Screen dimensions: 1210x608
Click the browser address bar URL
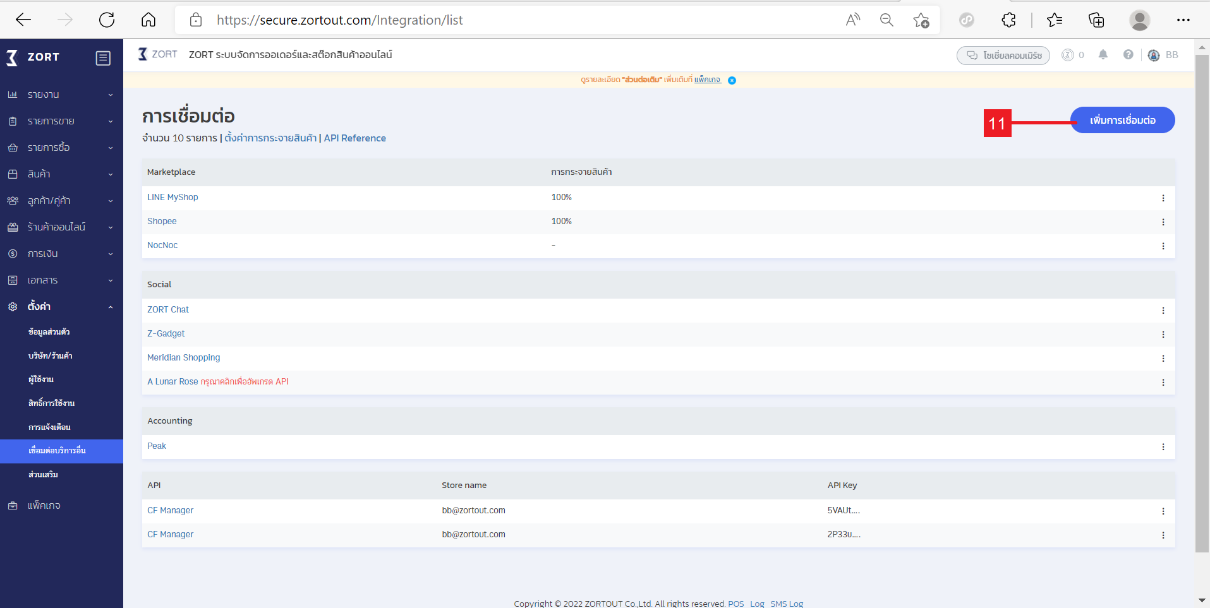(339, 20)
